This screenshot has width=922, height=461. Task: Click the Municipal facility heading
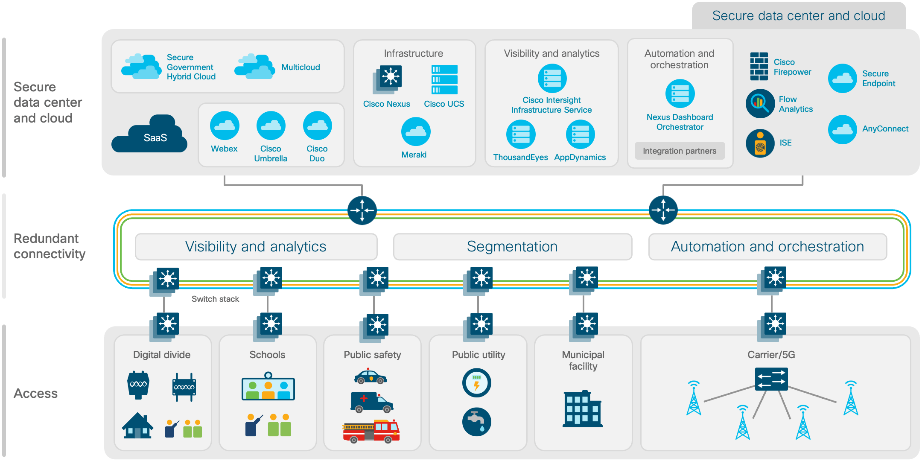click(x=584, y=360)
